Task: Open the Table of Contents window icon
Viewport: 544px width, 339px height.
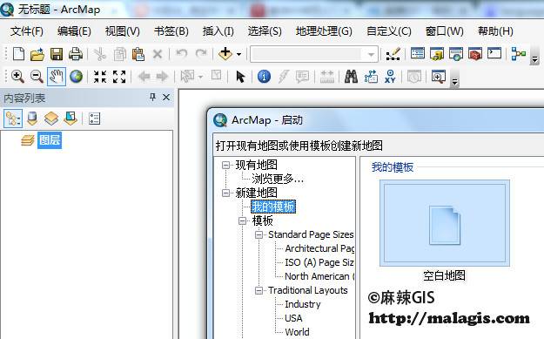Action: [418, 54]
